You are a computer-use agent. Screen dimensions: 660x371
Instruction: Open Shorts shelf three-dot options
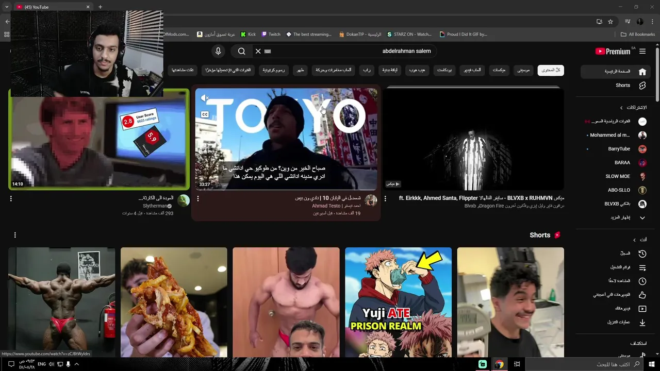(x=15, y=235)
